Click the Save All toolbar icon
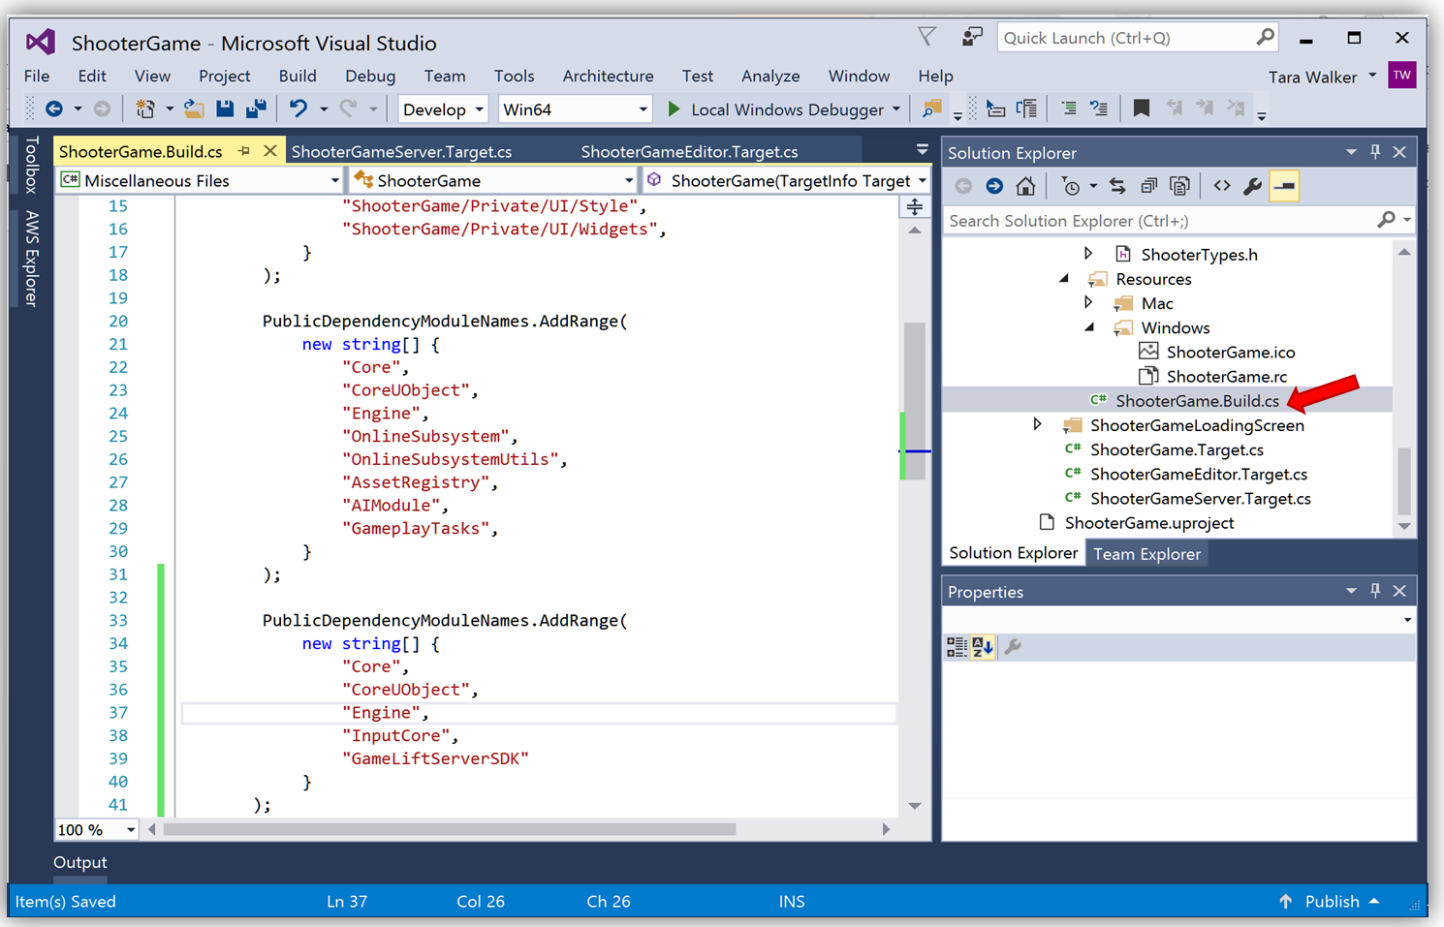Screen dimensions: 1444x927 click(256, 109)
